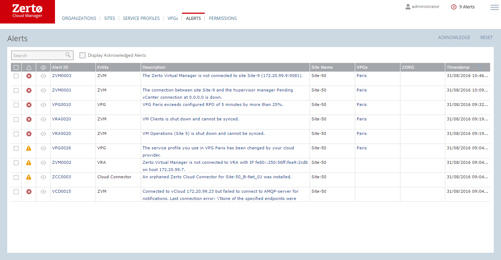Click description 'VPG Paris exceeds configured RPO'

pos(213,105)
